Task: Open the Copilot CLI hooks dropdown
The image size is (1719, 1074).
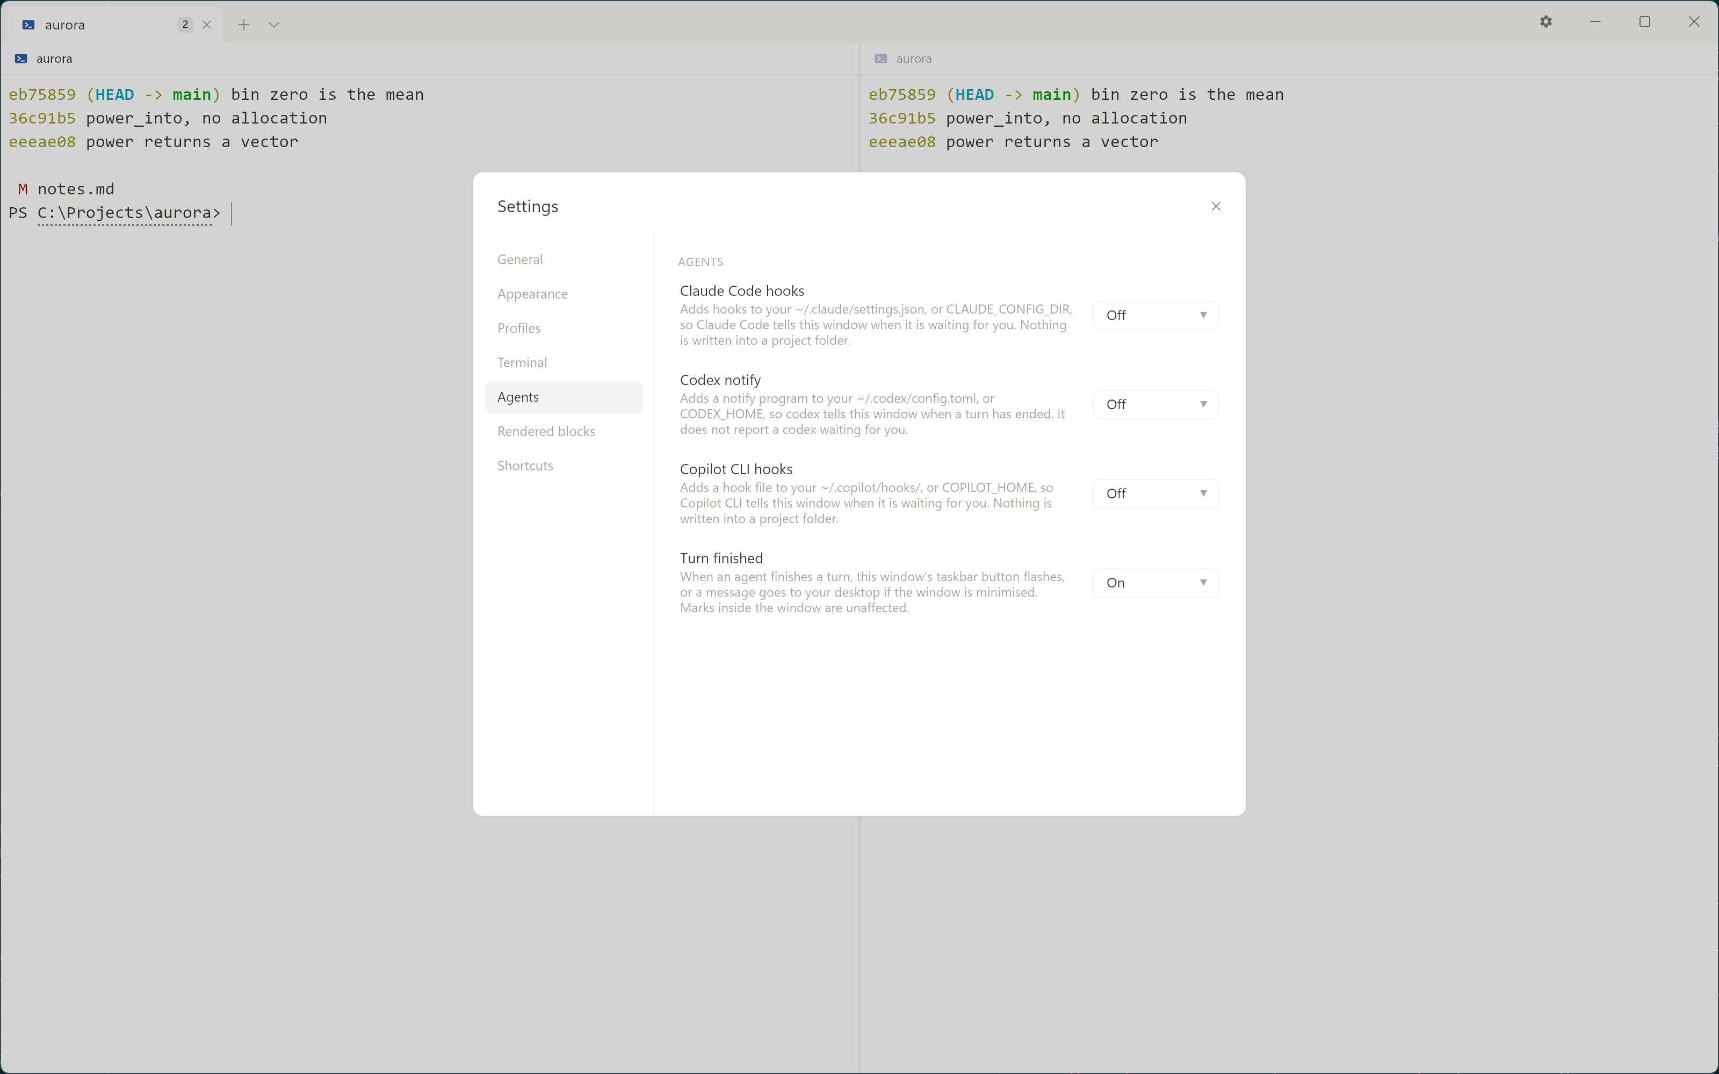Action: click(1155, 494)
